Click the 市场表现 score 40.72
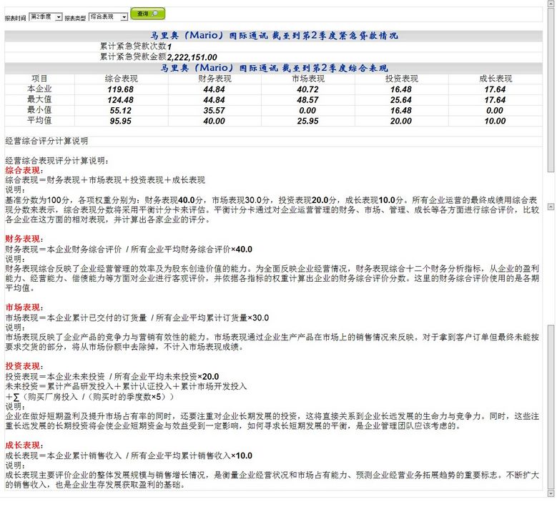The width and height of the screenshot is (557, 507). pyautogui.click(x=307, y=89)
